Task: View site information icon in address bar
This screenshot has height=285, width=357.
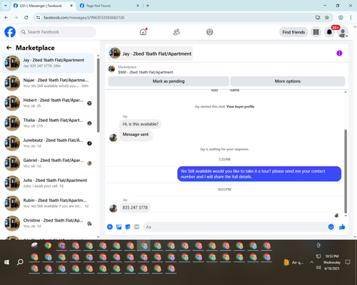Action: [x=38, y=17]
